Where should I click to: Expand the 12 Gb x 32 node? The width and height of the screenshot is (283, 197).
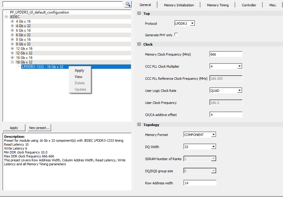tap(12, 53)
